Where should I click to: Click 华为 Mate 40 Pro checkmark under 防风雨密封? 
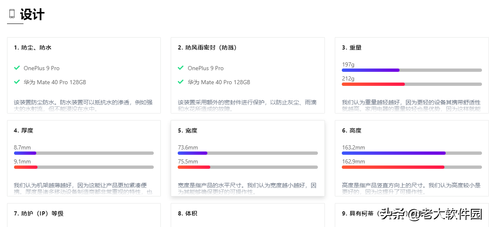coord(181,82)
